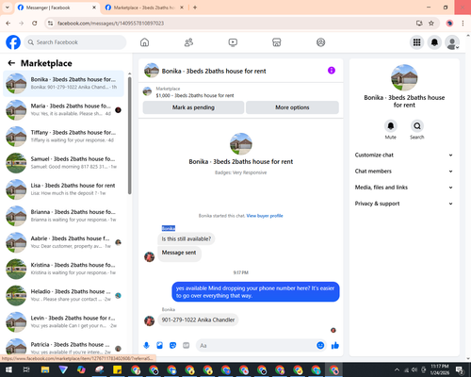Click the chat header house thumbnail

pos(152,71)
